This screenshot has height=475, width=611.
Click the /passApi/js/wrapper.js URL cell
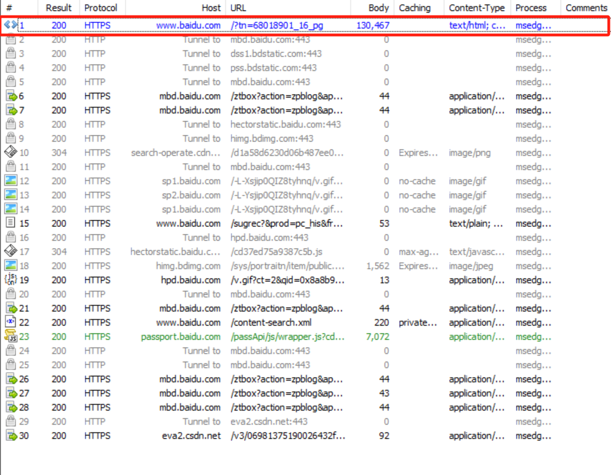(287, 336)
